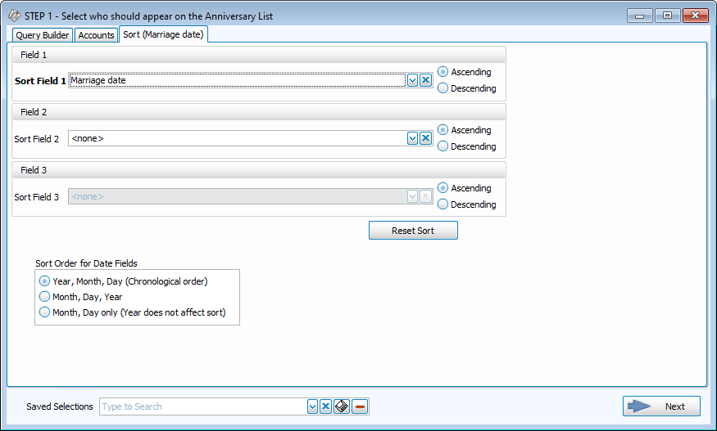717x431 pixels.
Task: Clear Sort Field 2 with the X icon
Action: coord(425,138)
